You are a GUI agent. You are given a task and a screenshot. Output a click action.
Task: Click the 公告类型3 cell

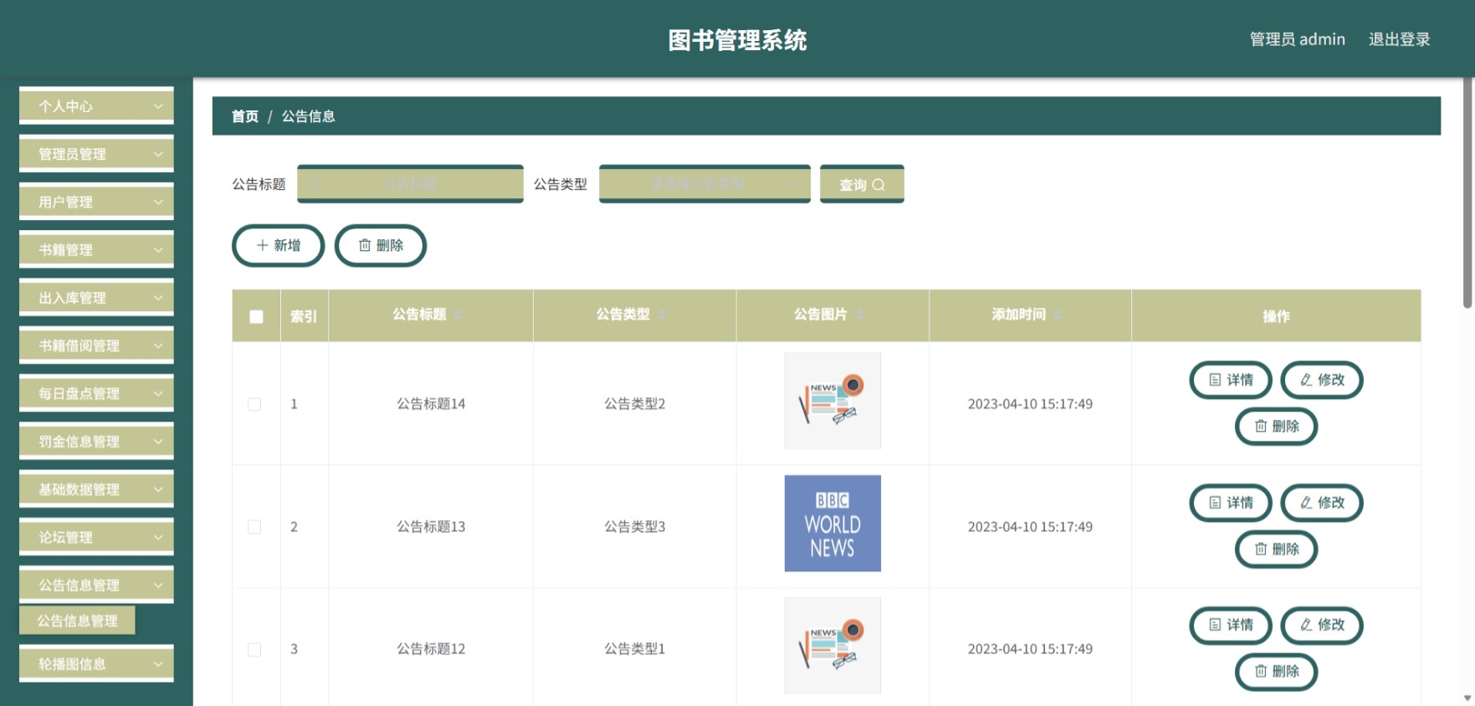[635, 527]
